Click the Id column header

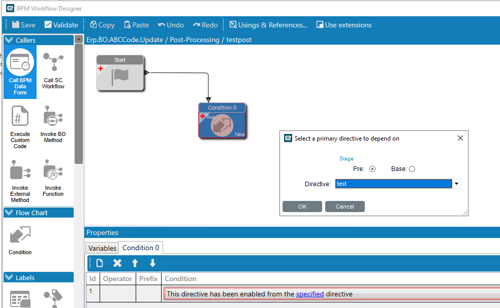tap(93, 279)
